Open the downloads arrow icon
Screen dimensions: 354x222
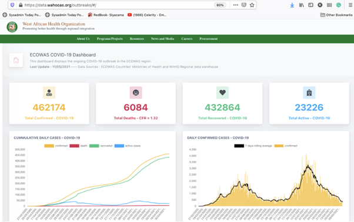coord(292,5)
